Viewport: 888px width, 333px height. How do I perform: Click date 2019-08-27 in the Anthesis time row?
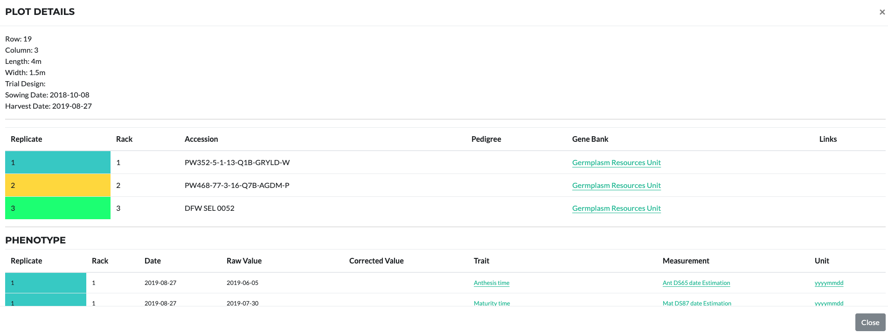coord(160,283)
